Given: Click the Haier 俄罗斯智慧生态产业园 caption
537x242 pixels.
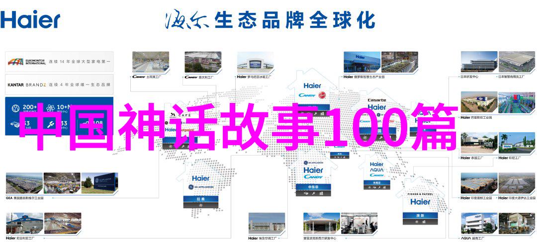Looking at the screenshot, I should pos(364,77).
